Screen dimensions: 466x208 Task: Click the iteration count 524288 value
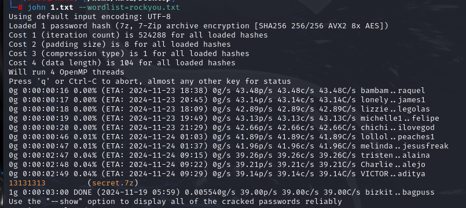(x=152, y=35)
